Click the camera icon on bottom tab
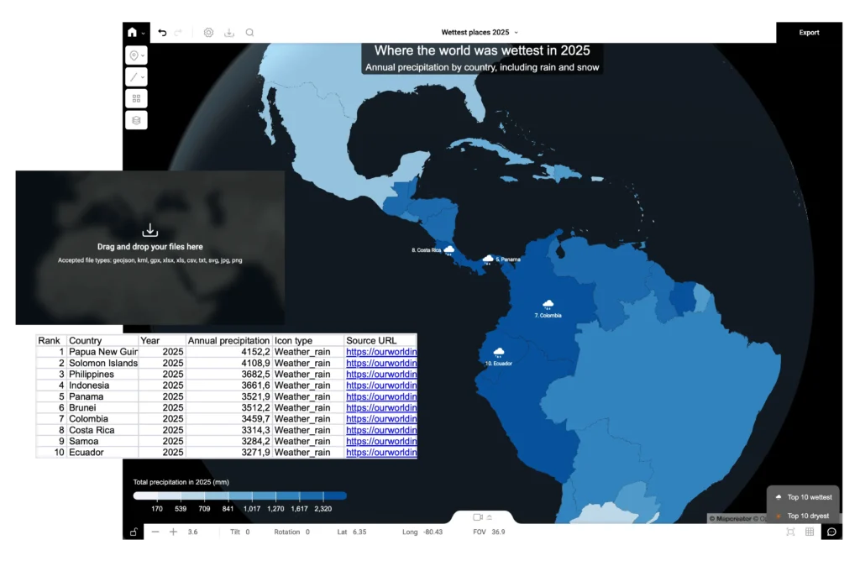The image size is (860, 561). pos(478,517)
